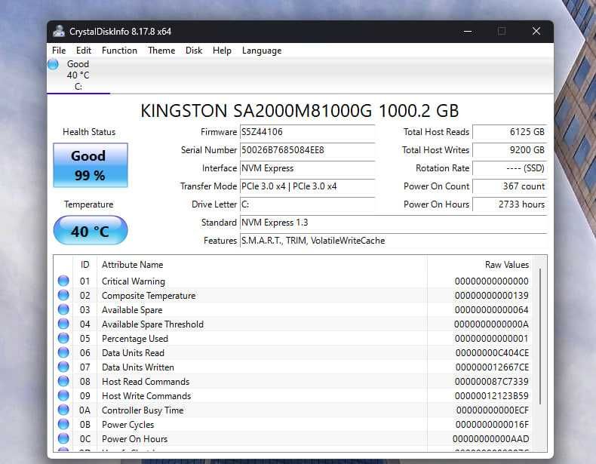
Task: Open the Disk menu
Action: tap(194, 51)
